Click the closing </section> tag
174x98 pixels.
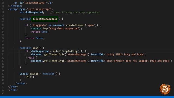tap(15, 6)
